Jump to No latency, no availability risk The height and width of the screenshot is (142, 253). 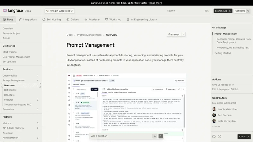pos(232,48)
